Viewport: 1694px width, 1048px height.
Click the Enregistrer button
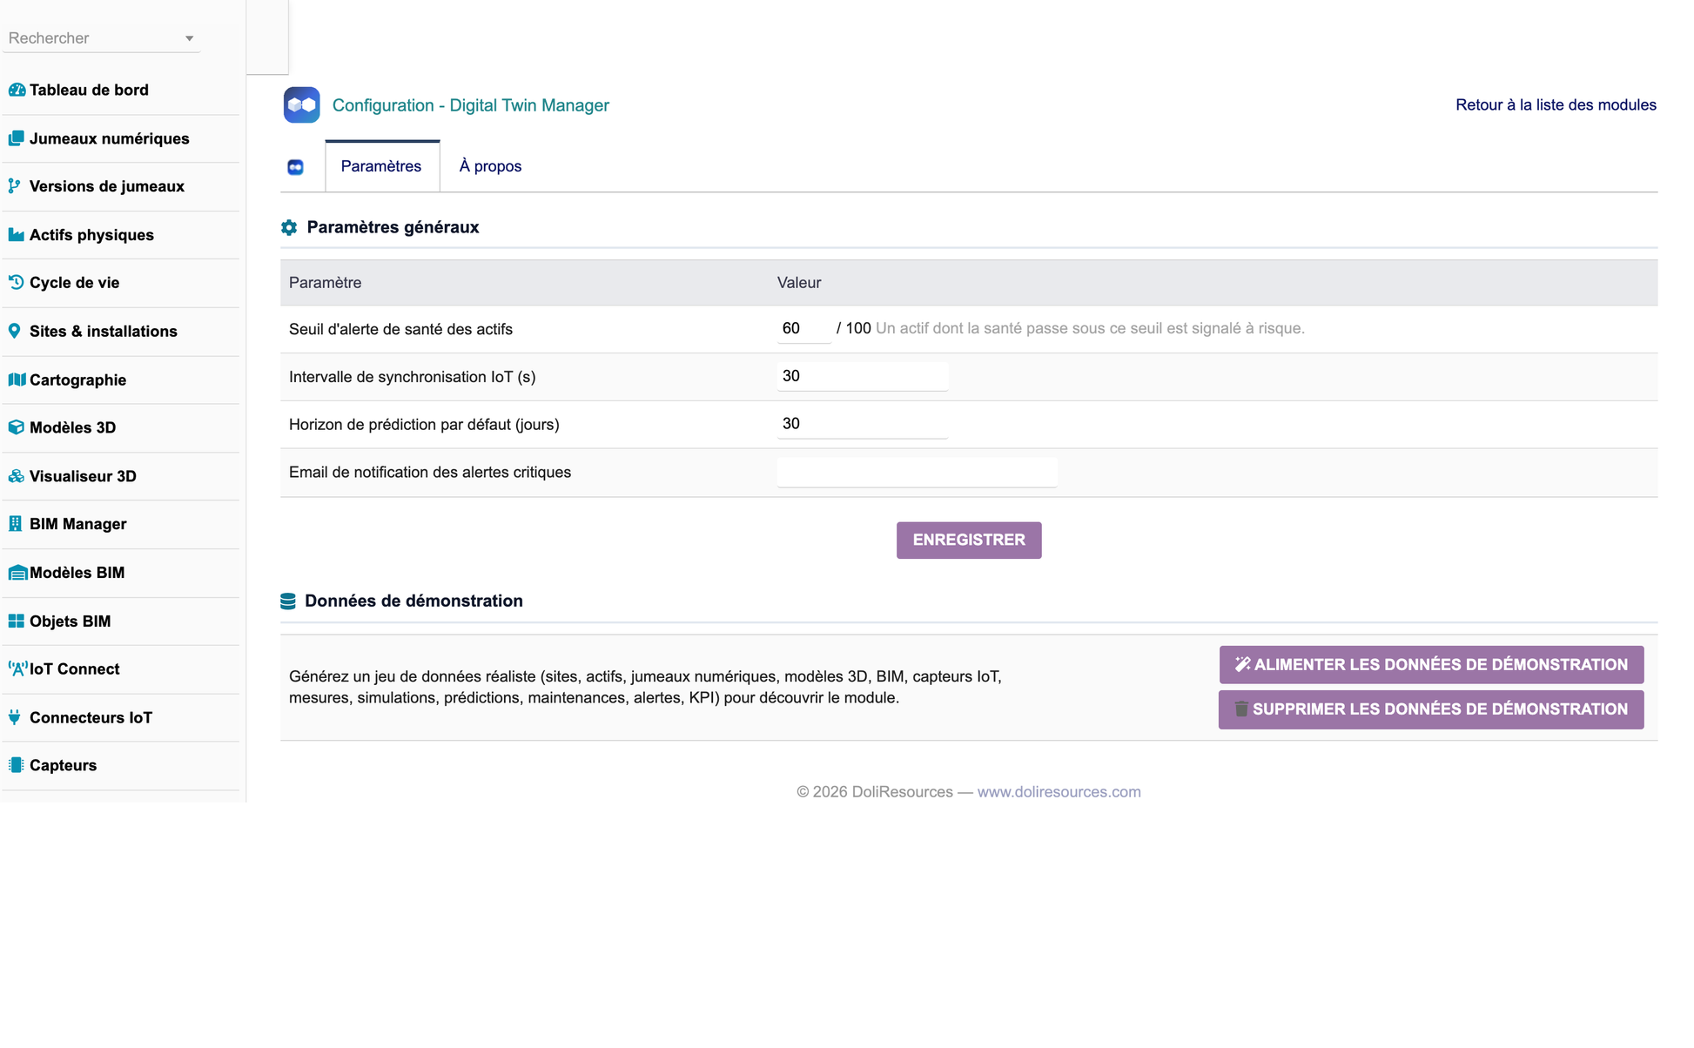coord(969,540)
